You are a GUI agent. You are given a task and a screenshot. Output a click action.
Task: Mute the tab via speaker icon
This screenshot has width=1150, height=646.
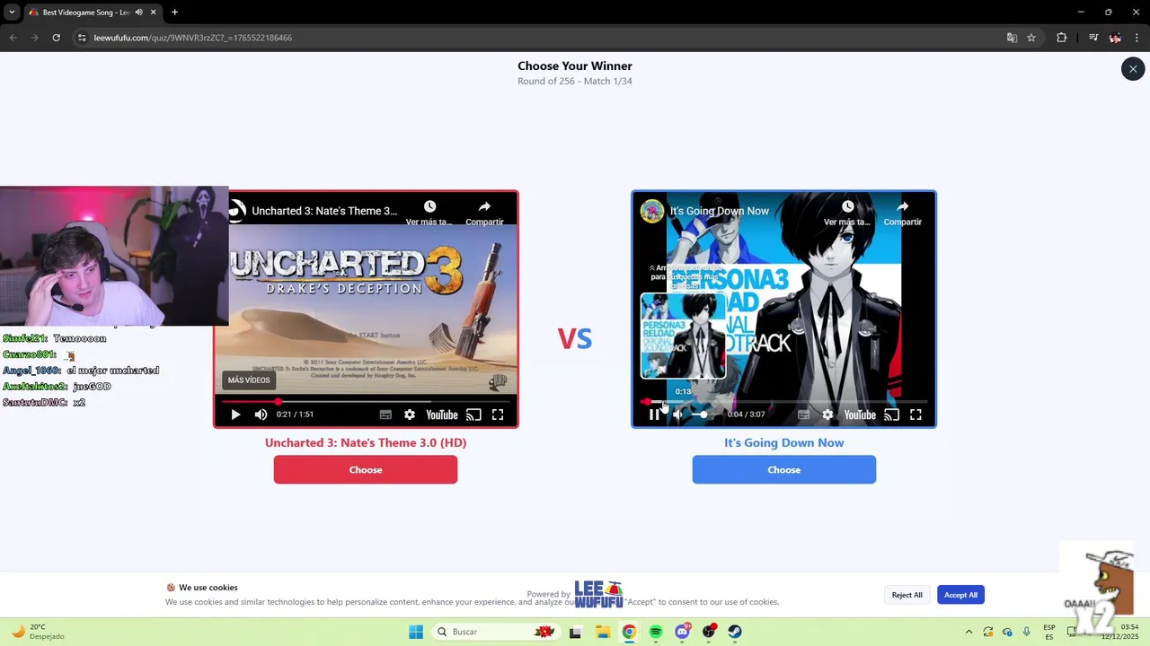click(x=138, y=13)
